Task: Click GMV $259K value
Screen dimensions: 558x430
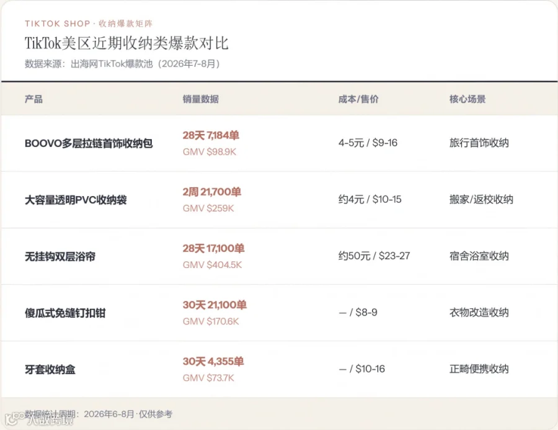Action: click(208, 208)
